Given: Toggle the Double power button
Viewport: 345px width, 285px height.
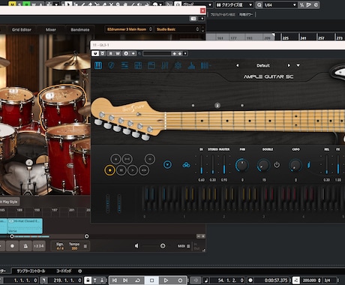Looking at the screenshot, I should [x=277, y=165].
